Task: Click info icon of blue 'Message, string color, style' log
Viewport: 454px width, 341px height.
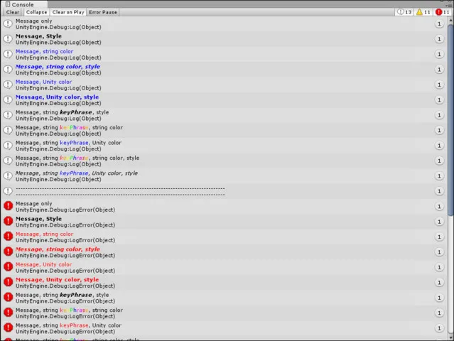Action: 8,70
